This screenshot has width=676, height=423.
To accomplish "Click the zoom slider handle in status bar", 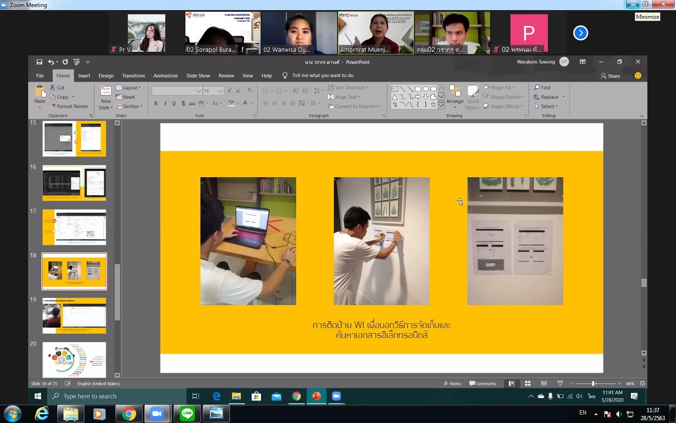I will (593, 384).
